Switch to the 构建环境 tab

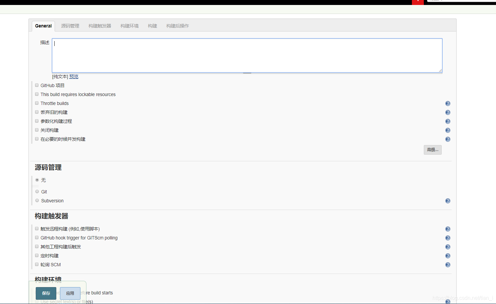click(x=129, y=26)
